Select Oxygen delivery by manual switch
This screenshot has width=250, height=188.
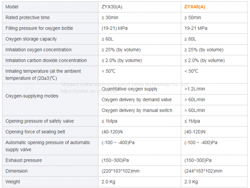click(x=137, y=110)
